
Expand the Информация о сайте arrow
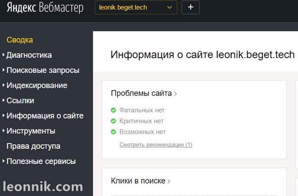[x=3, y=115]
